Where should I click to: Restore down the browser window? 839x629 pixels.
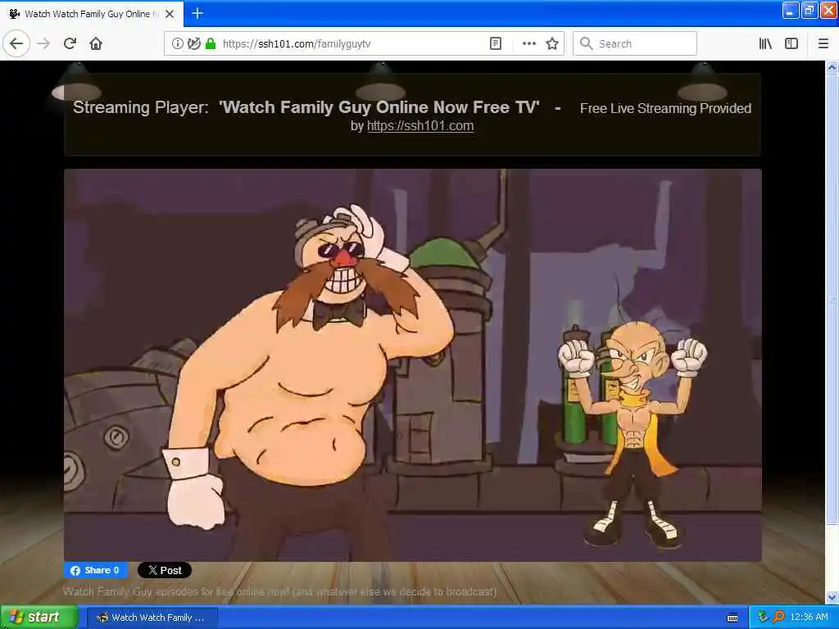click(x=810, y=10)
